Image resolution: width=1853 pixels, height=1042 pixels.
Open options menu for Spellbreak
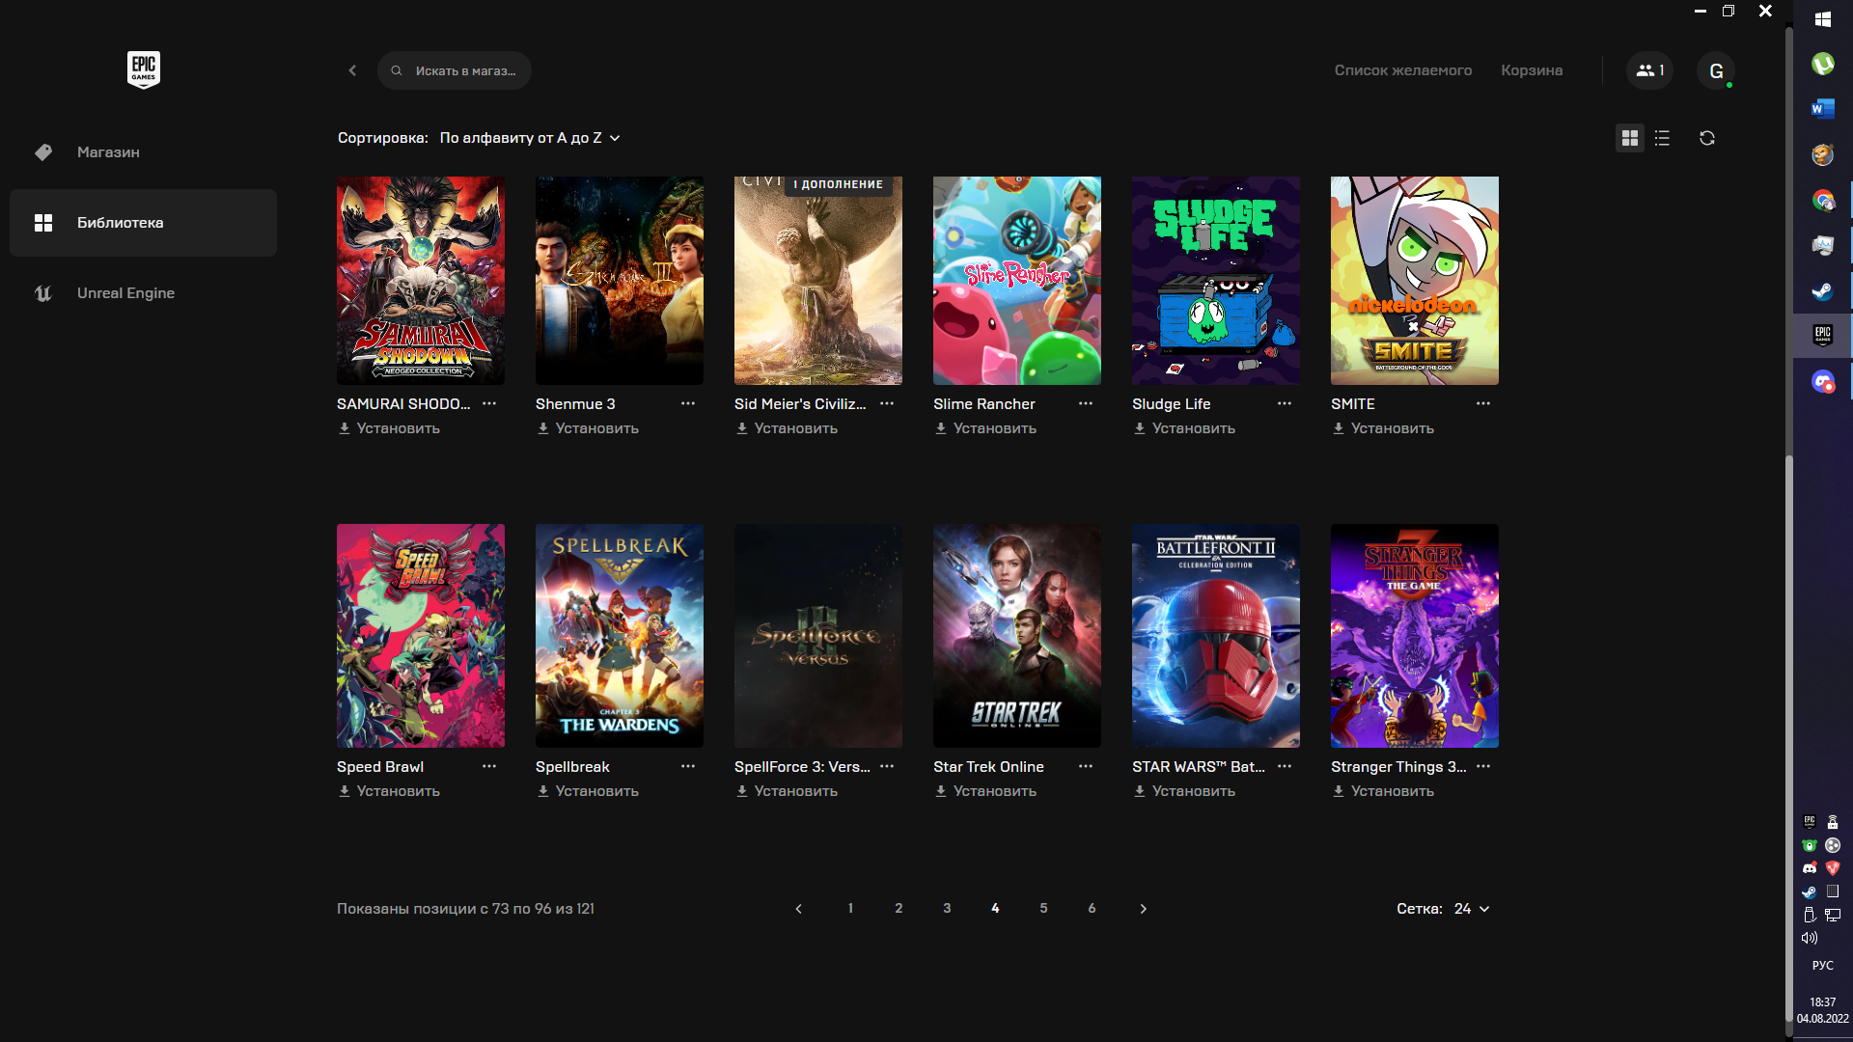tap(688, 766)
